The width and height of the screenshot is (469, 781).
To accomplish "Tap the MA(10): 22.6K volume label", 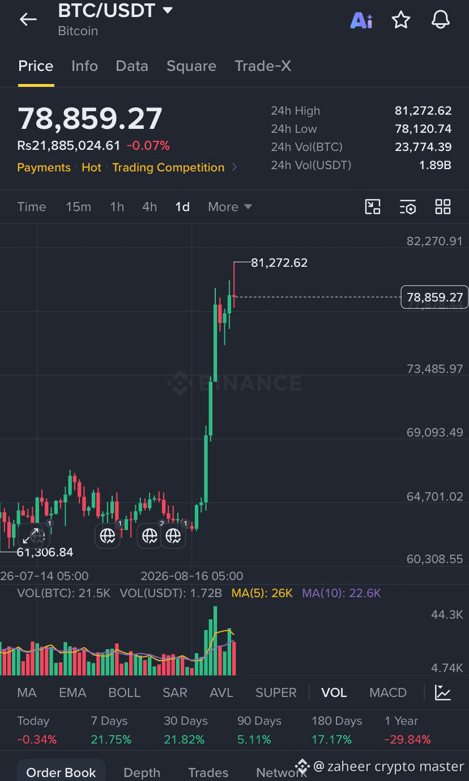I will click(342, 593).
